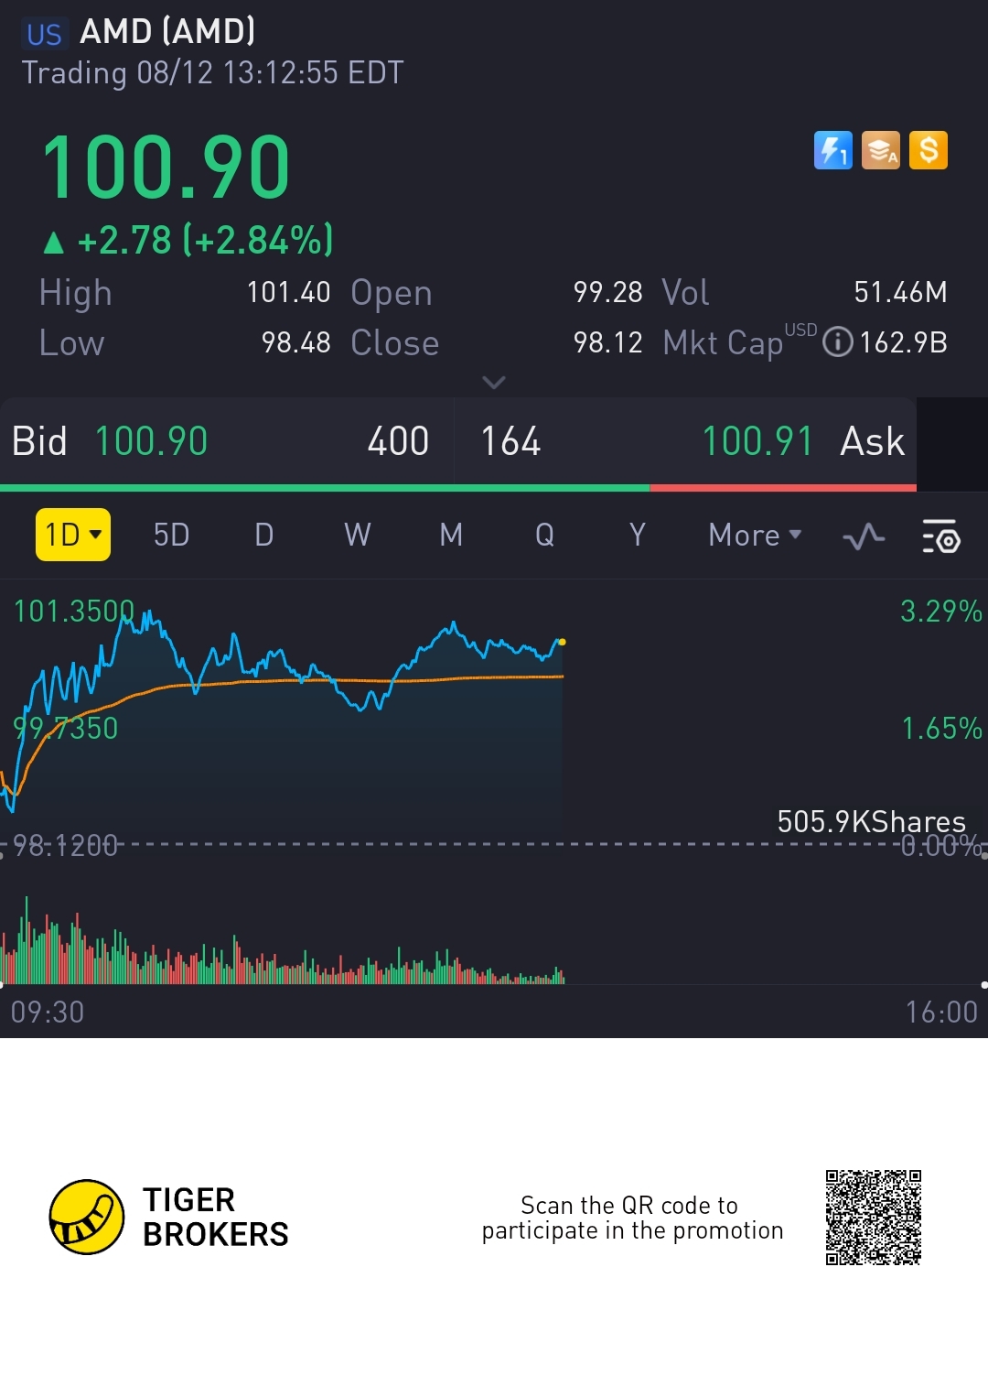Tap the orange stacked layers icon
The width and height of the screenshot is (988, 1397).
(x=881, y=150)
